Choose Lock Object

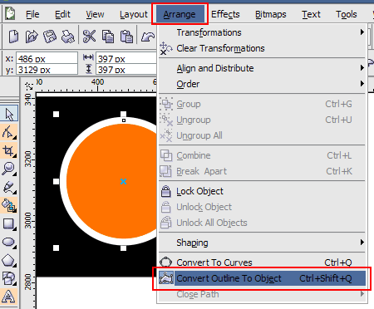(x=262, y=191)
